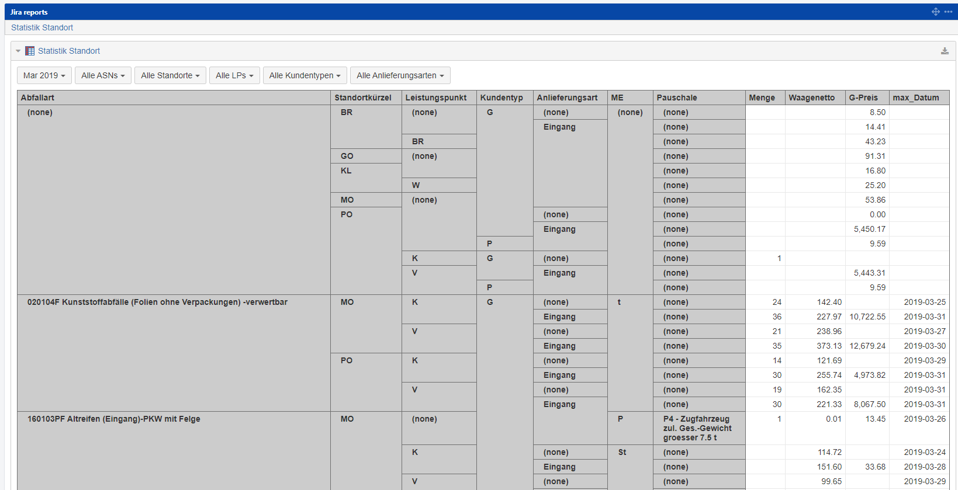This screenshot has width=958, height=490.
Task: Click the KL Standortkürzel cell
Action: 366,178
